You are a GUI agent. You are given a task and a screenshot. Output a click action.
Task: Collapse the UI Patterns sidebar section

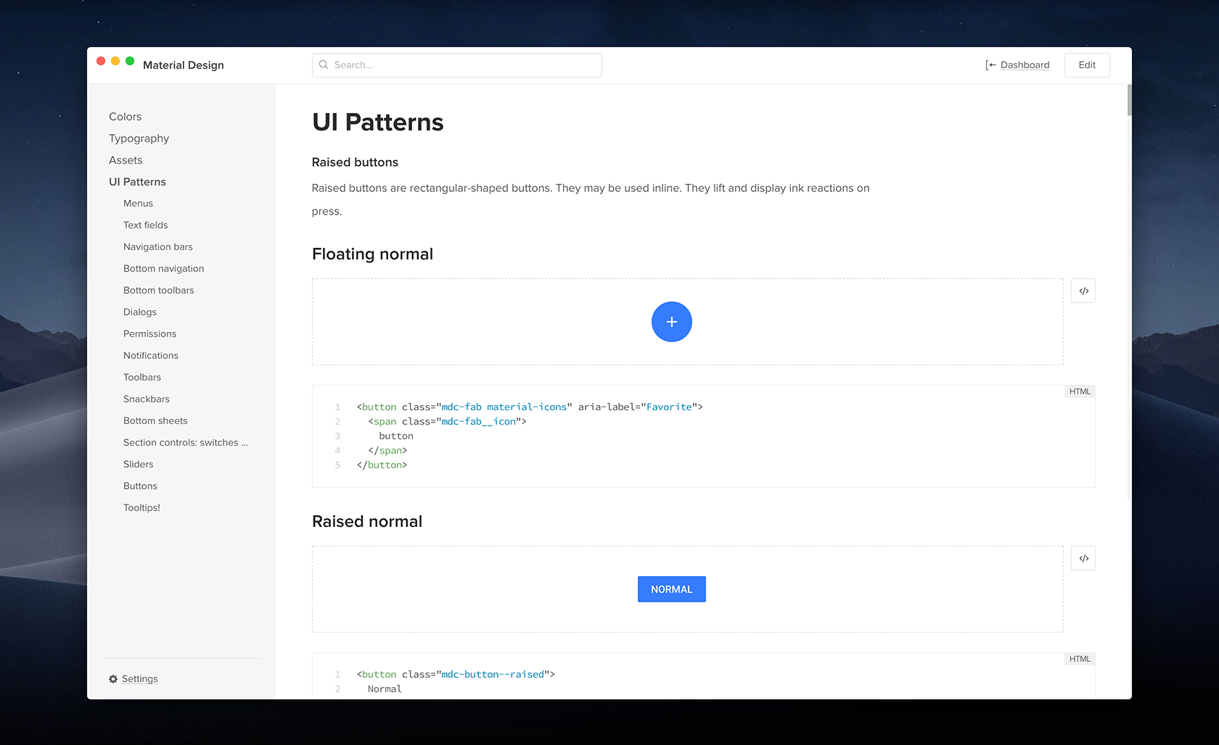137,182
